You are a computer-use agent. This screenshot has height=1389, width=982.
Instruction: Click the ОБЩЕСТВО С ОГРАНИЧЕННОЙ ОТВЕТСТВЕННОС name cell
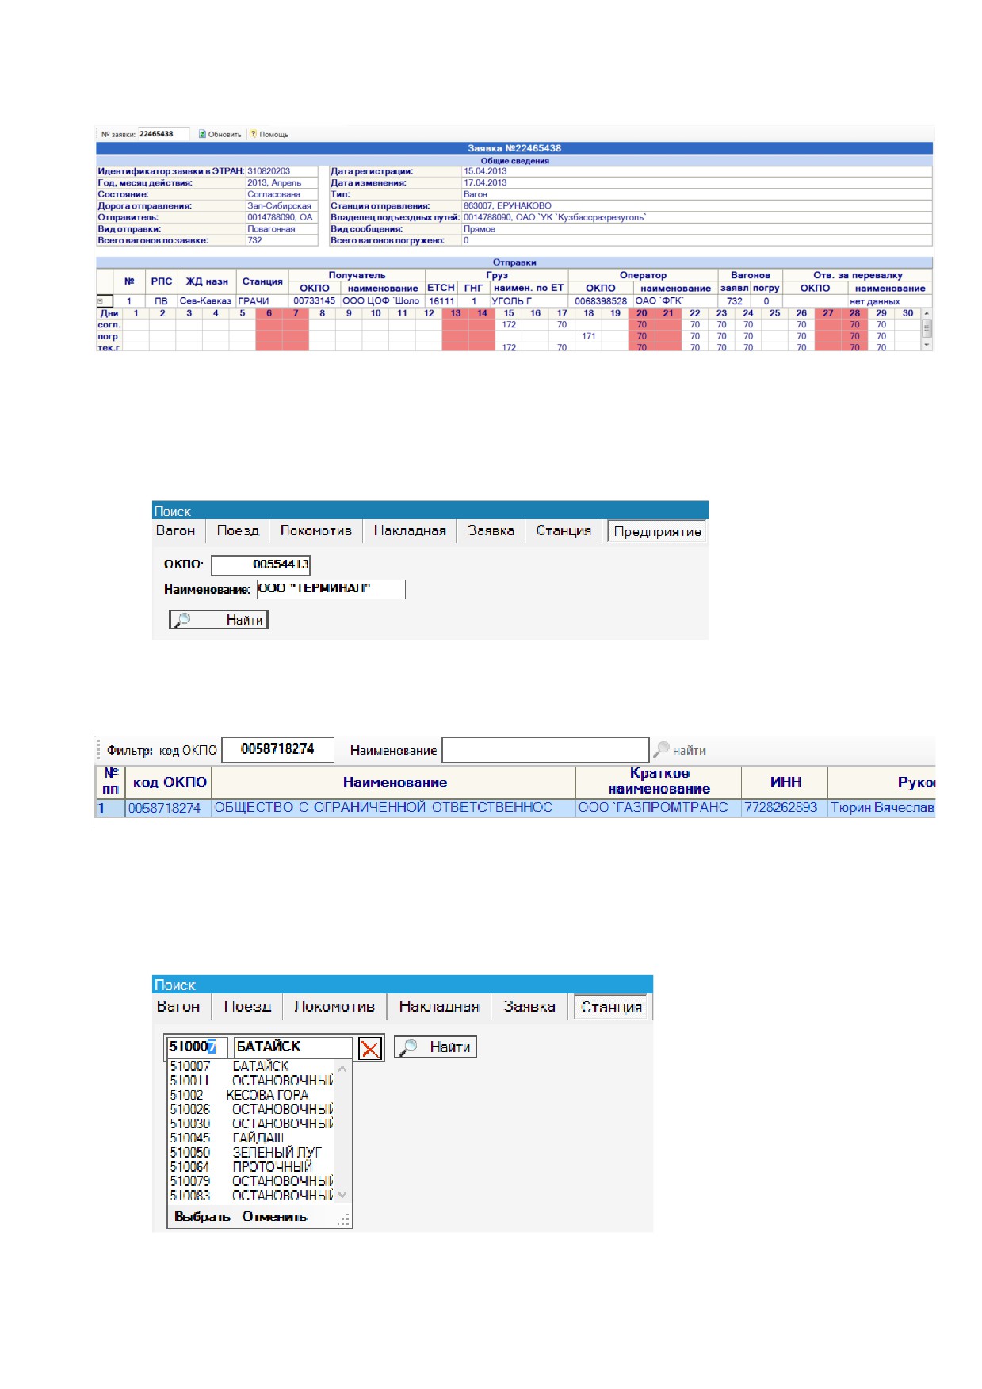click(x=393, y=807)
